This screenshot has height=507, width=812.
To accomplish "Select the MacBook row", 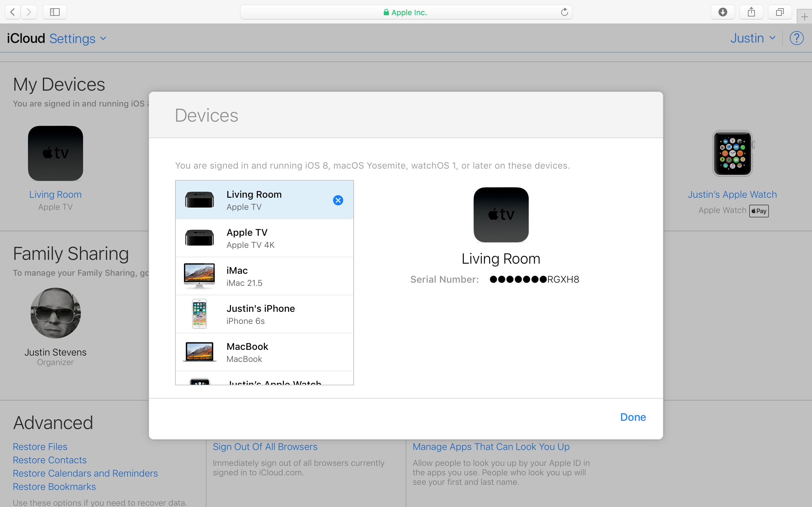I will [x=265, y=352].
